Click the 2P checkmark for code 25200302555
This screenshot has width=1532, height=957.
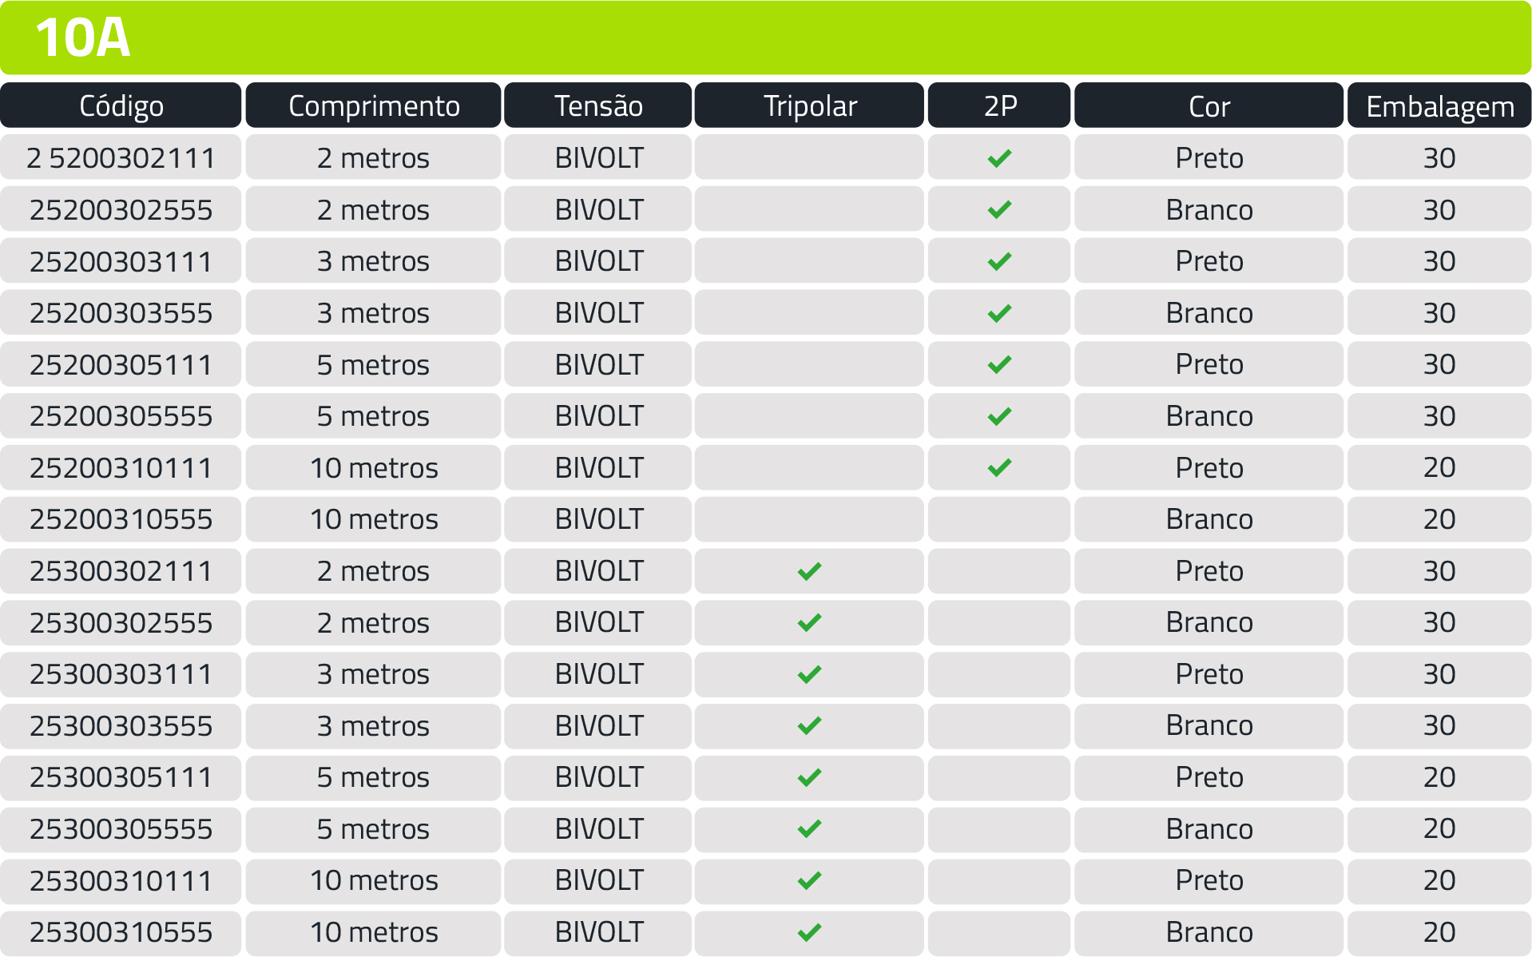pos(999,210)
